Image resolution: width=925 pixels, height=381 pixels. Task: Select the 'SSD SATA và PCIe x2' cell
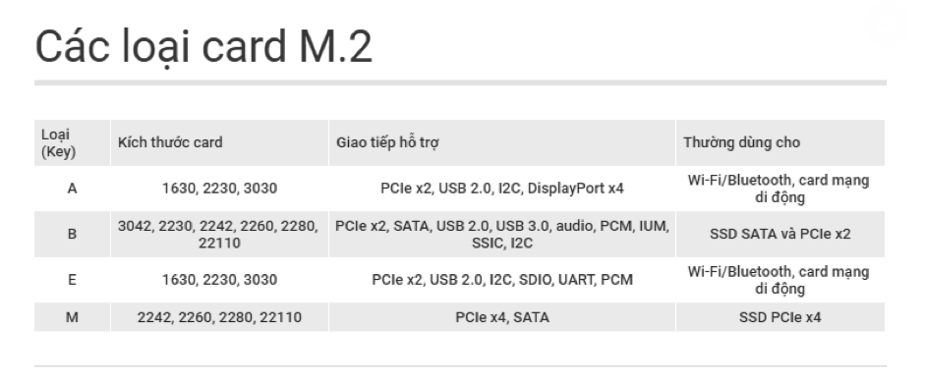pyautogui.click(x=780, y=235)
